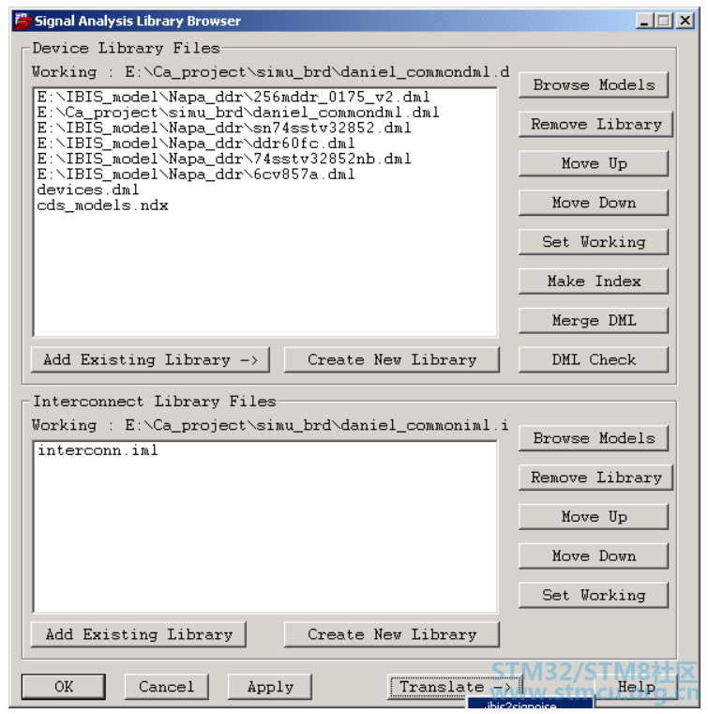Viewport: 708px width, 714px height.
Task: Click Remove Library in Device Library Files
Action: pyautogui.click(x=595, y=124)
